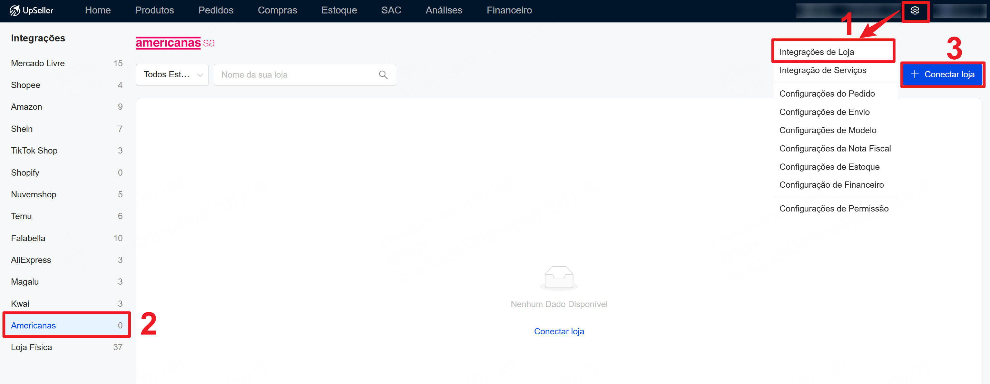Click the Nome da sua loja field
The height and width of the screenshot is (384, 990).
[296, 75]
